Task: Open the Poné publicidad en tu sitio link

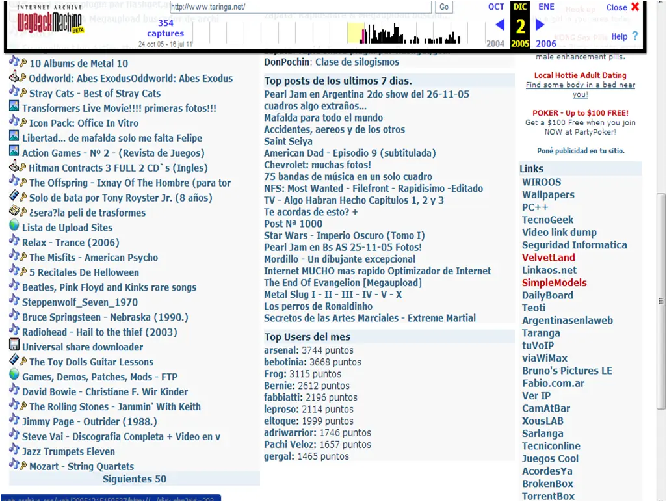Action: point(581,151)
